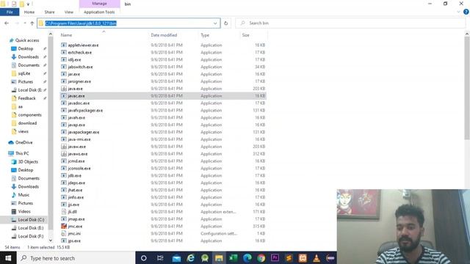
Task: Sort files by Type column
Action: point(205,35)
